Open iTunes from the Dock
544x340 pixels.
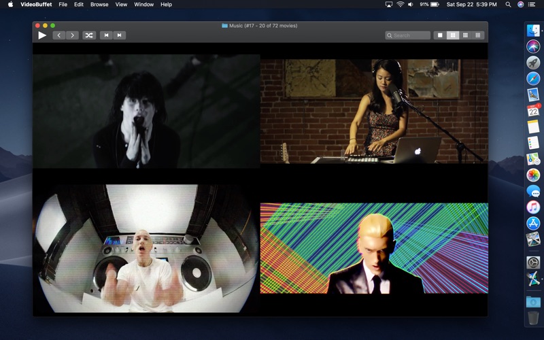tap(533, 207)
